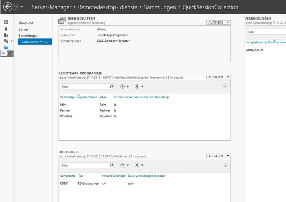This screenshot has width=286, height=202.
Task: Expand Hostserver filter criteria chevron
Action: pos(226,165)
